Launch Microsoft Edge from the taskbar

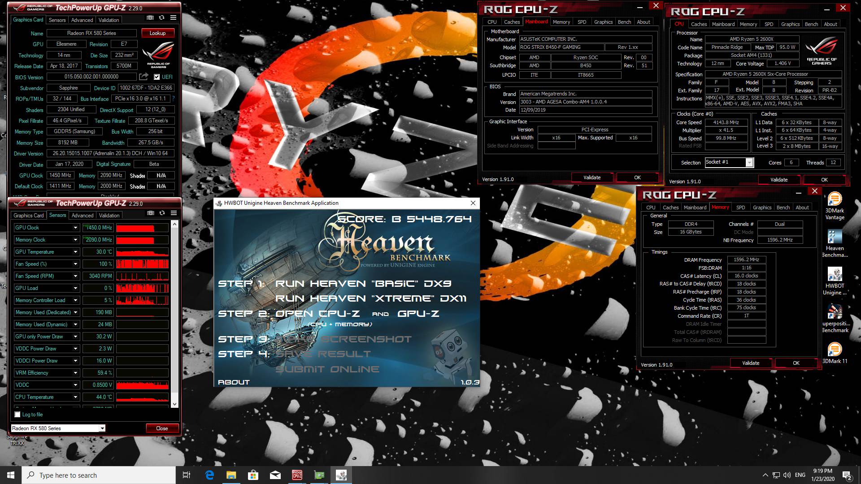click(x=209, y=475)
